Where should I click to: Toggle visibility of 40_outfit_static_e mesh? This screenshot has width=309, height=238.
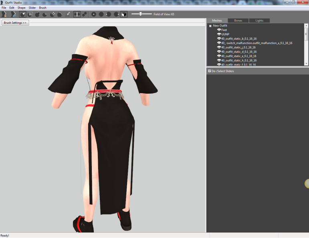[219, 56]
